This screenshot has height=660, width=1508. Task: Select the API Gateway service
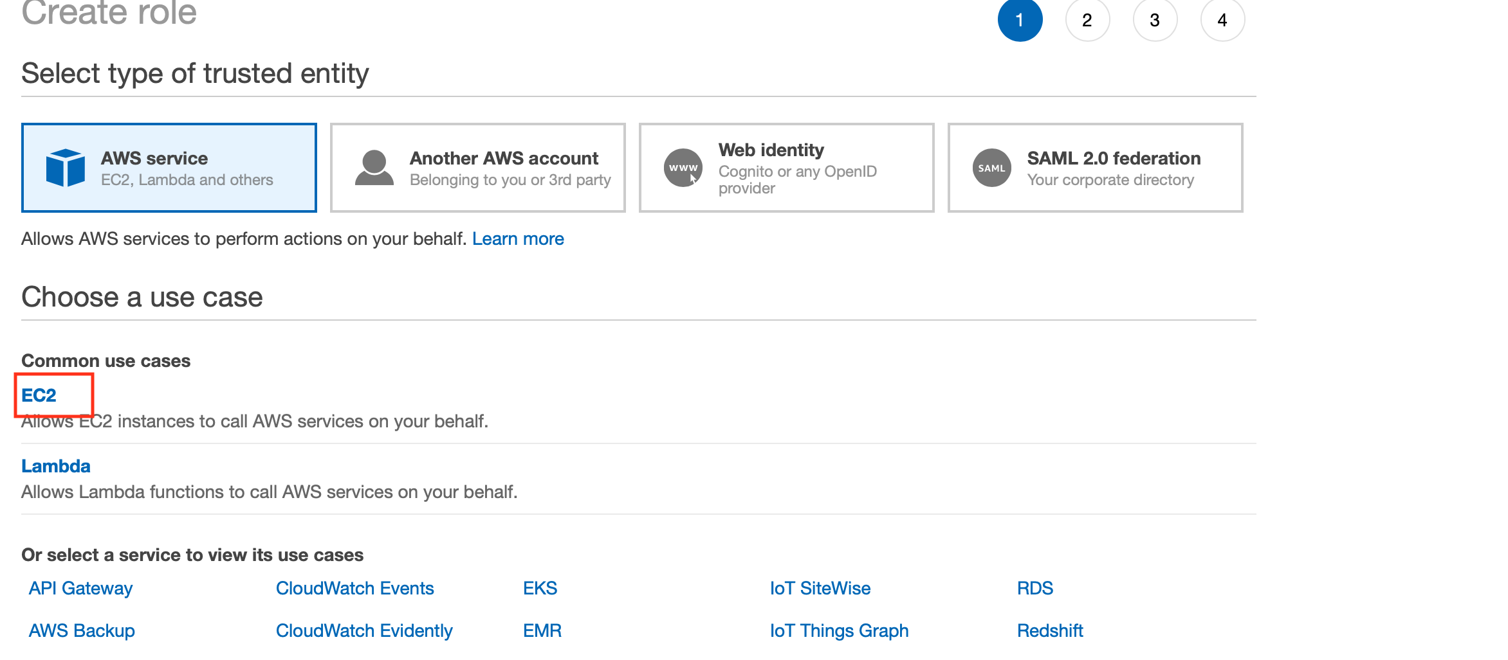[x=81, y=588]
